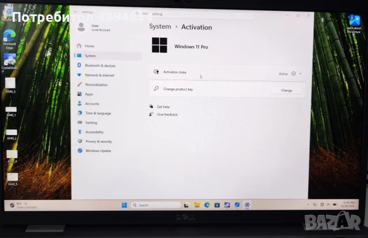This screenshot has height=238, width=368.
Task: Click the Time & language globe icon
Action: [x=80, y=113]
